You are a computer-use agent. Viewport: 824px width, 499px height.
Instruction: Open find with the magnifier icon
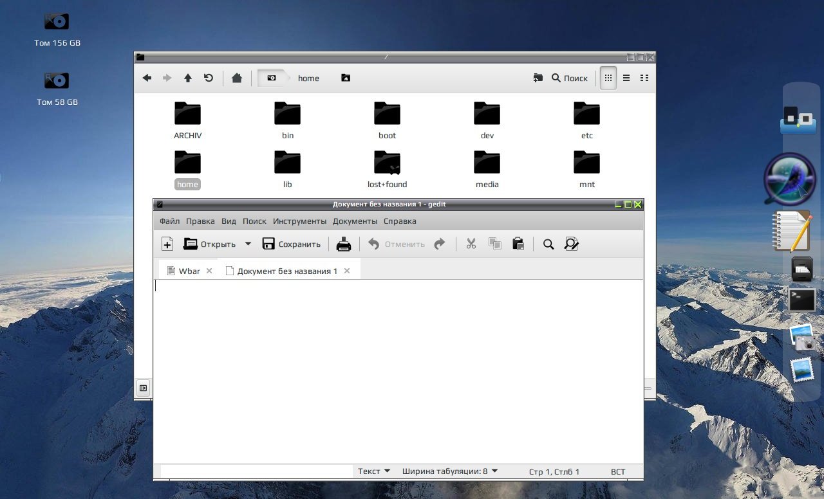coord(548,244)
